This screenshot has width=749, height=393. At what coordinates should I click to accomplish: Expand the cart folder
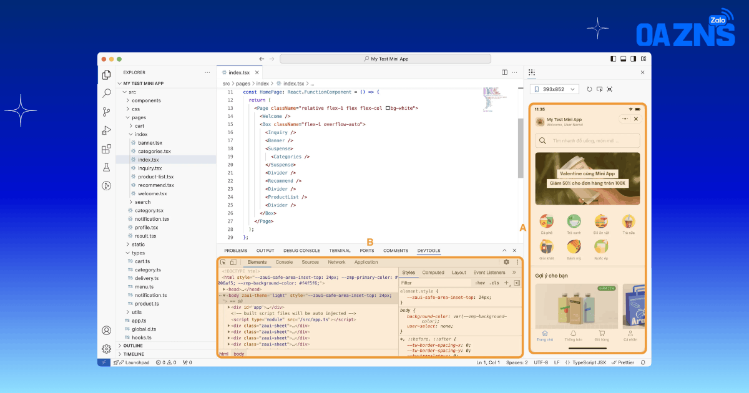[x=131, y=126]
